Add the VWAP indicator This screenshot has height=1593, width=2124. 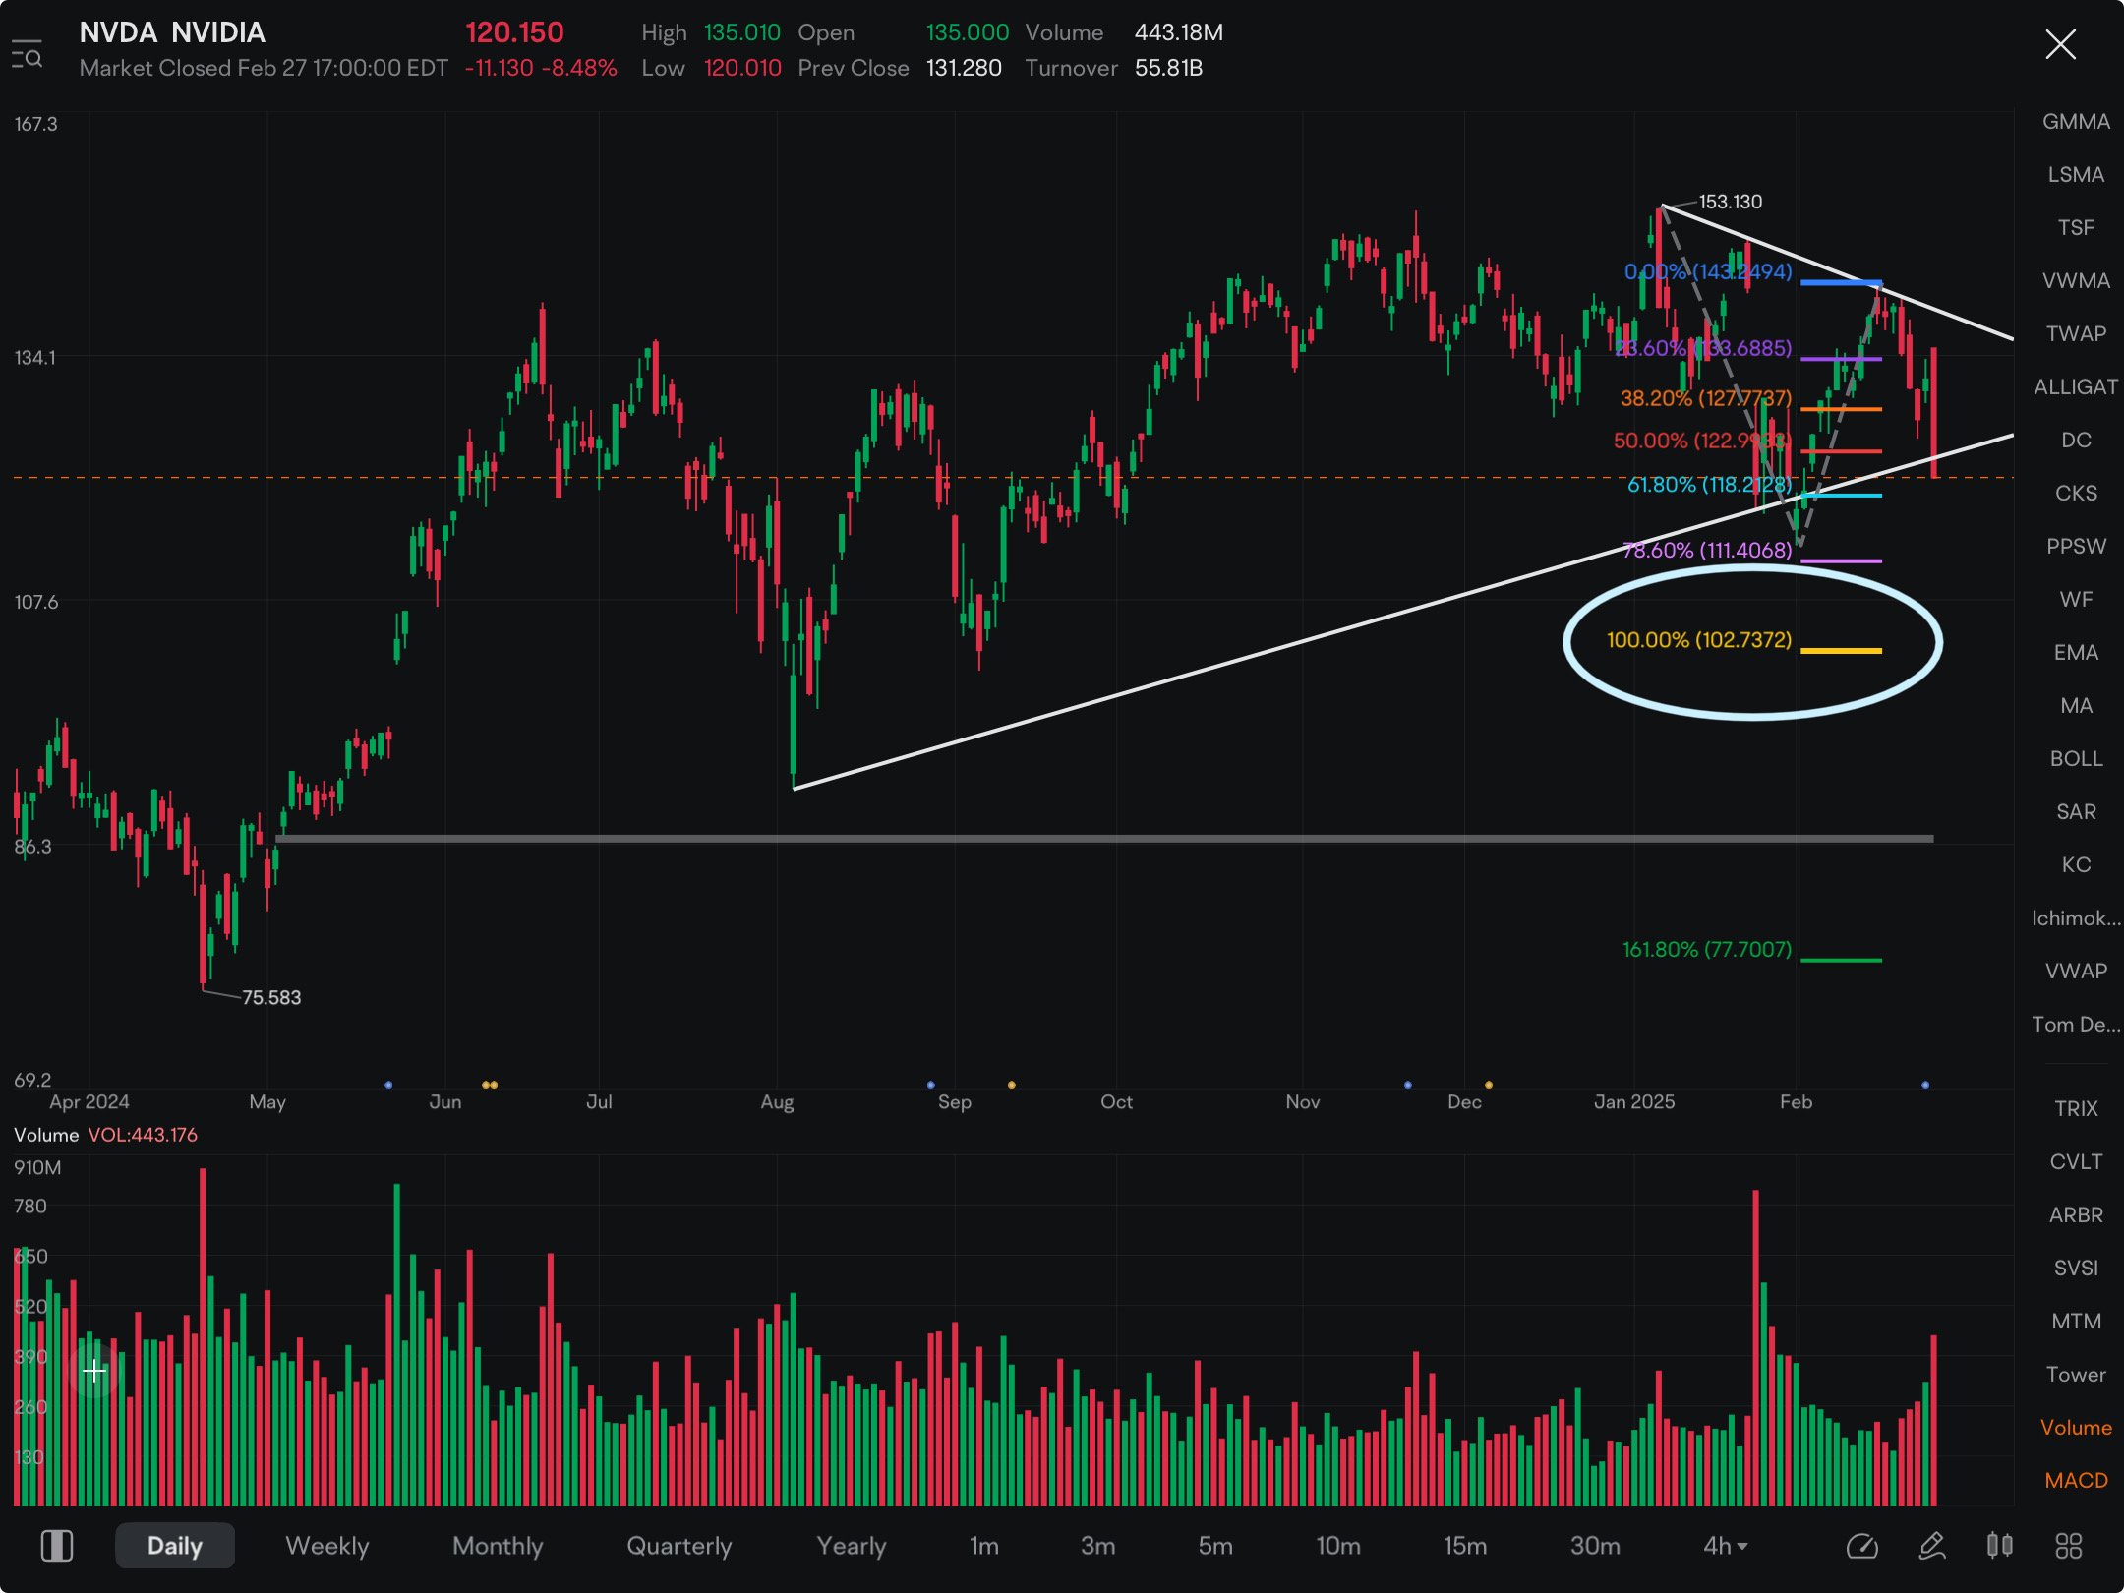click(2076, 972)
